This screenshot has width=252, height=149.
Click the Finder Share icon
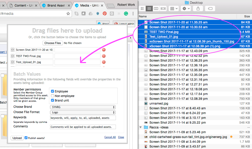click(x=198, y=9)
